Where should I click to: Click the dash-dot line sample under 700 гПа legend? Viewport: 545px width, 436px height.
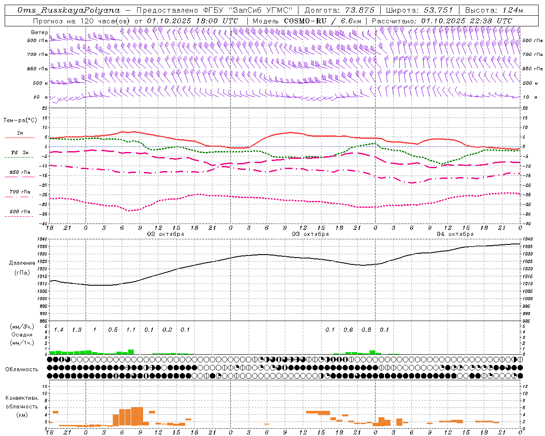pyautogui.click(x=19, y=197)
